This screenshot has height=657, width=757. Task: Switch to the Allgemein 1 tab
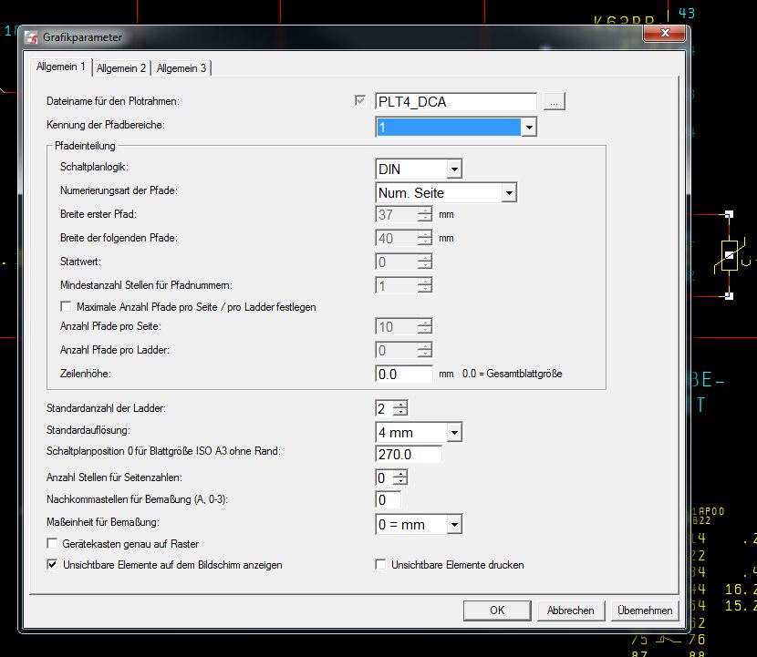click(61, 67)
